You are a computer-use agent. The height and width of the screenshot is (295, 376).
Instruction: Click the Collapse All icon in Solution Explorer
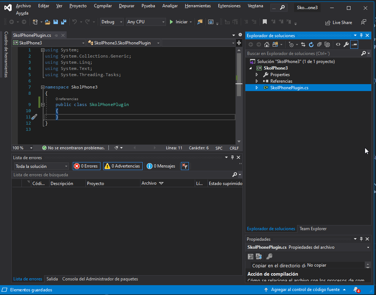tap(319, 45)
